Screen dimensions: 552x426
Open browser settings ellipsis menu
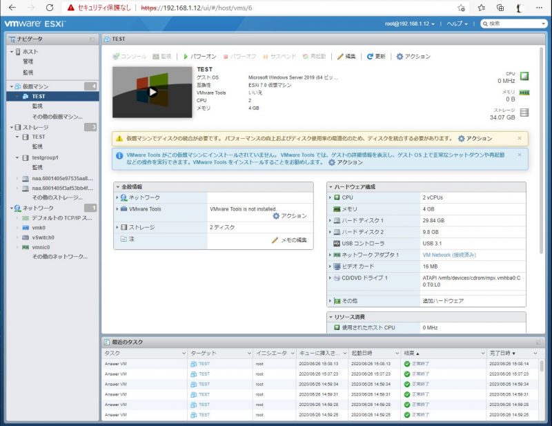pos(539,8)
